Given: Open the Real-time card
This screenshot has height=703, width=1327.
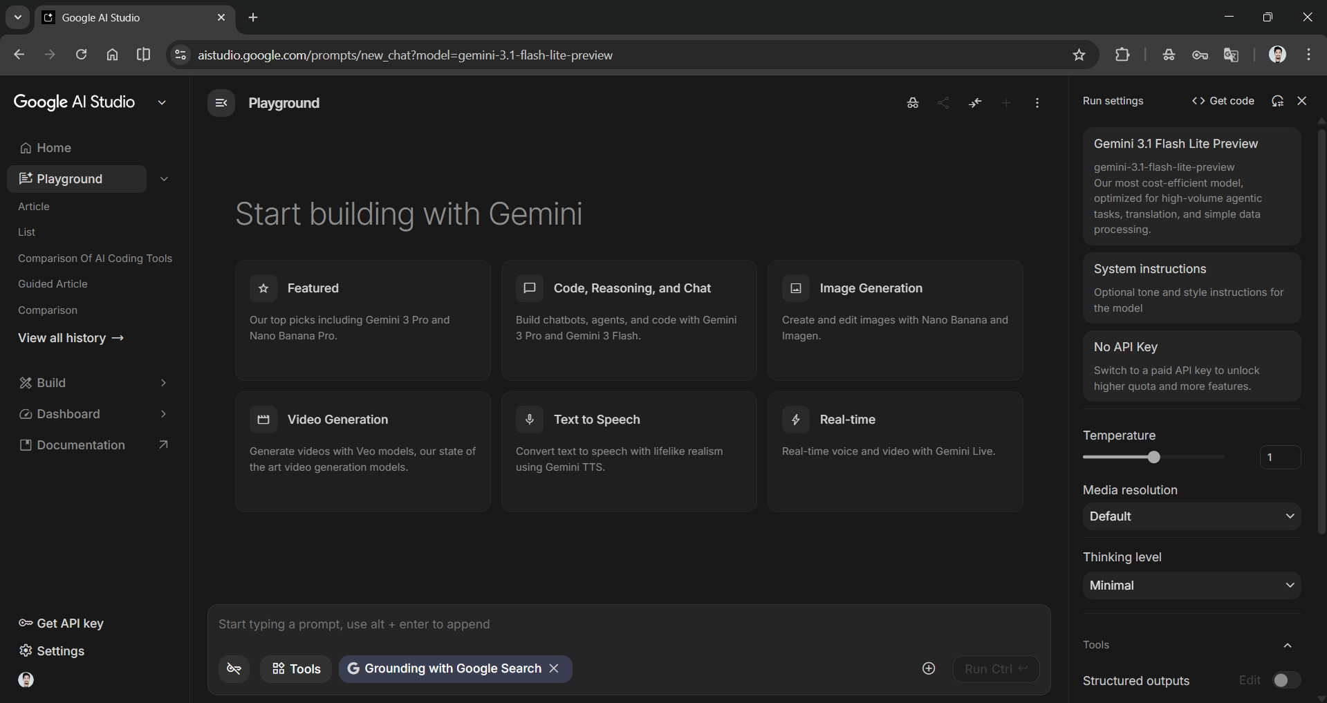Looking at the screenshot, I should click(896, 451).
